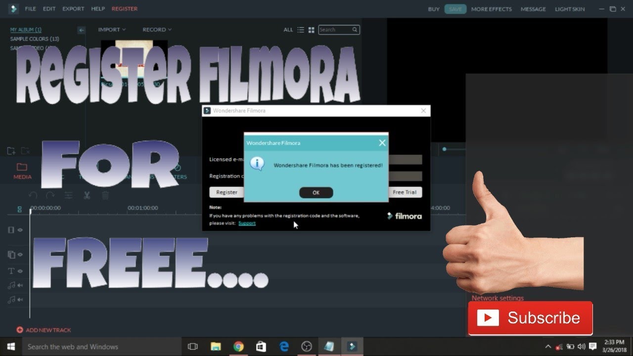
Task: Click the Free Trial button
Action: [405, 192]
